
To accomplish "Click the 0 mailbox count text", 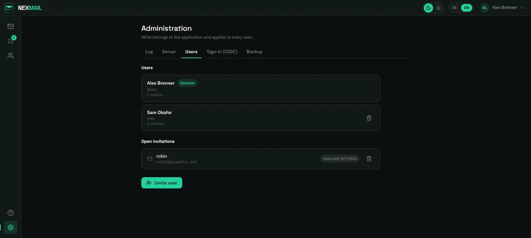I will point(155,124).
